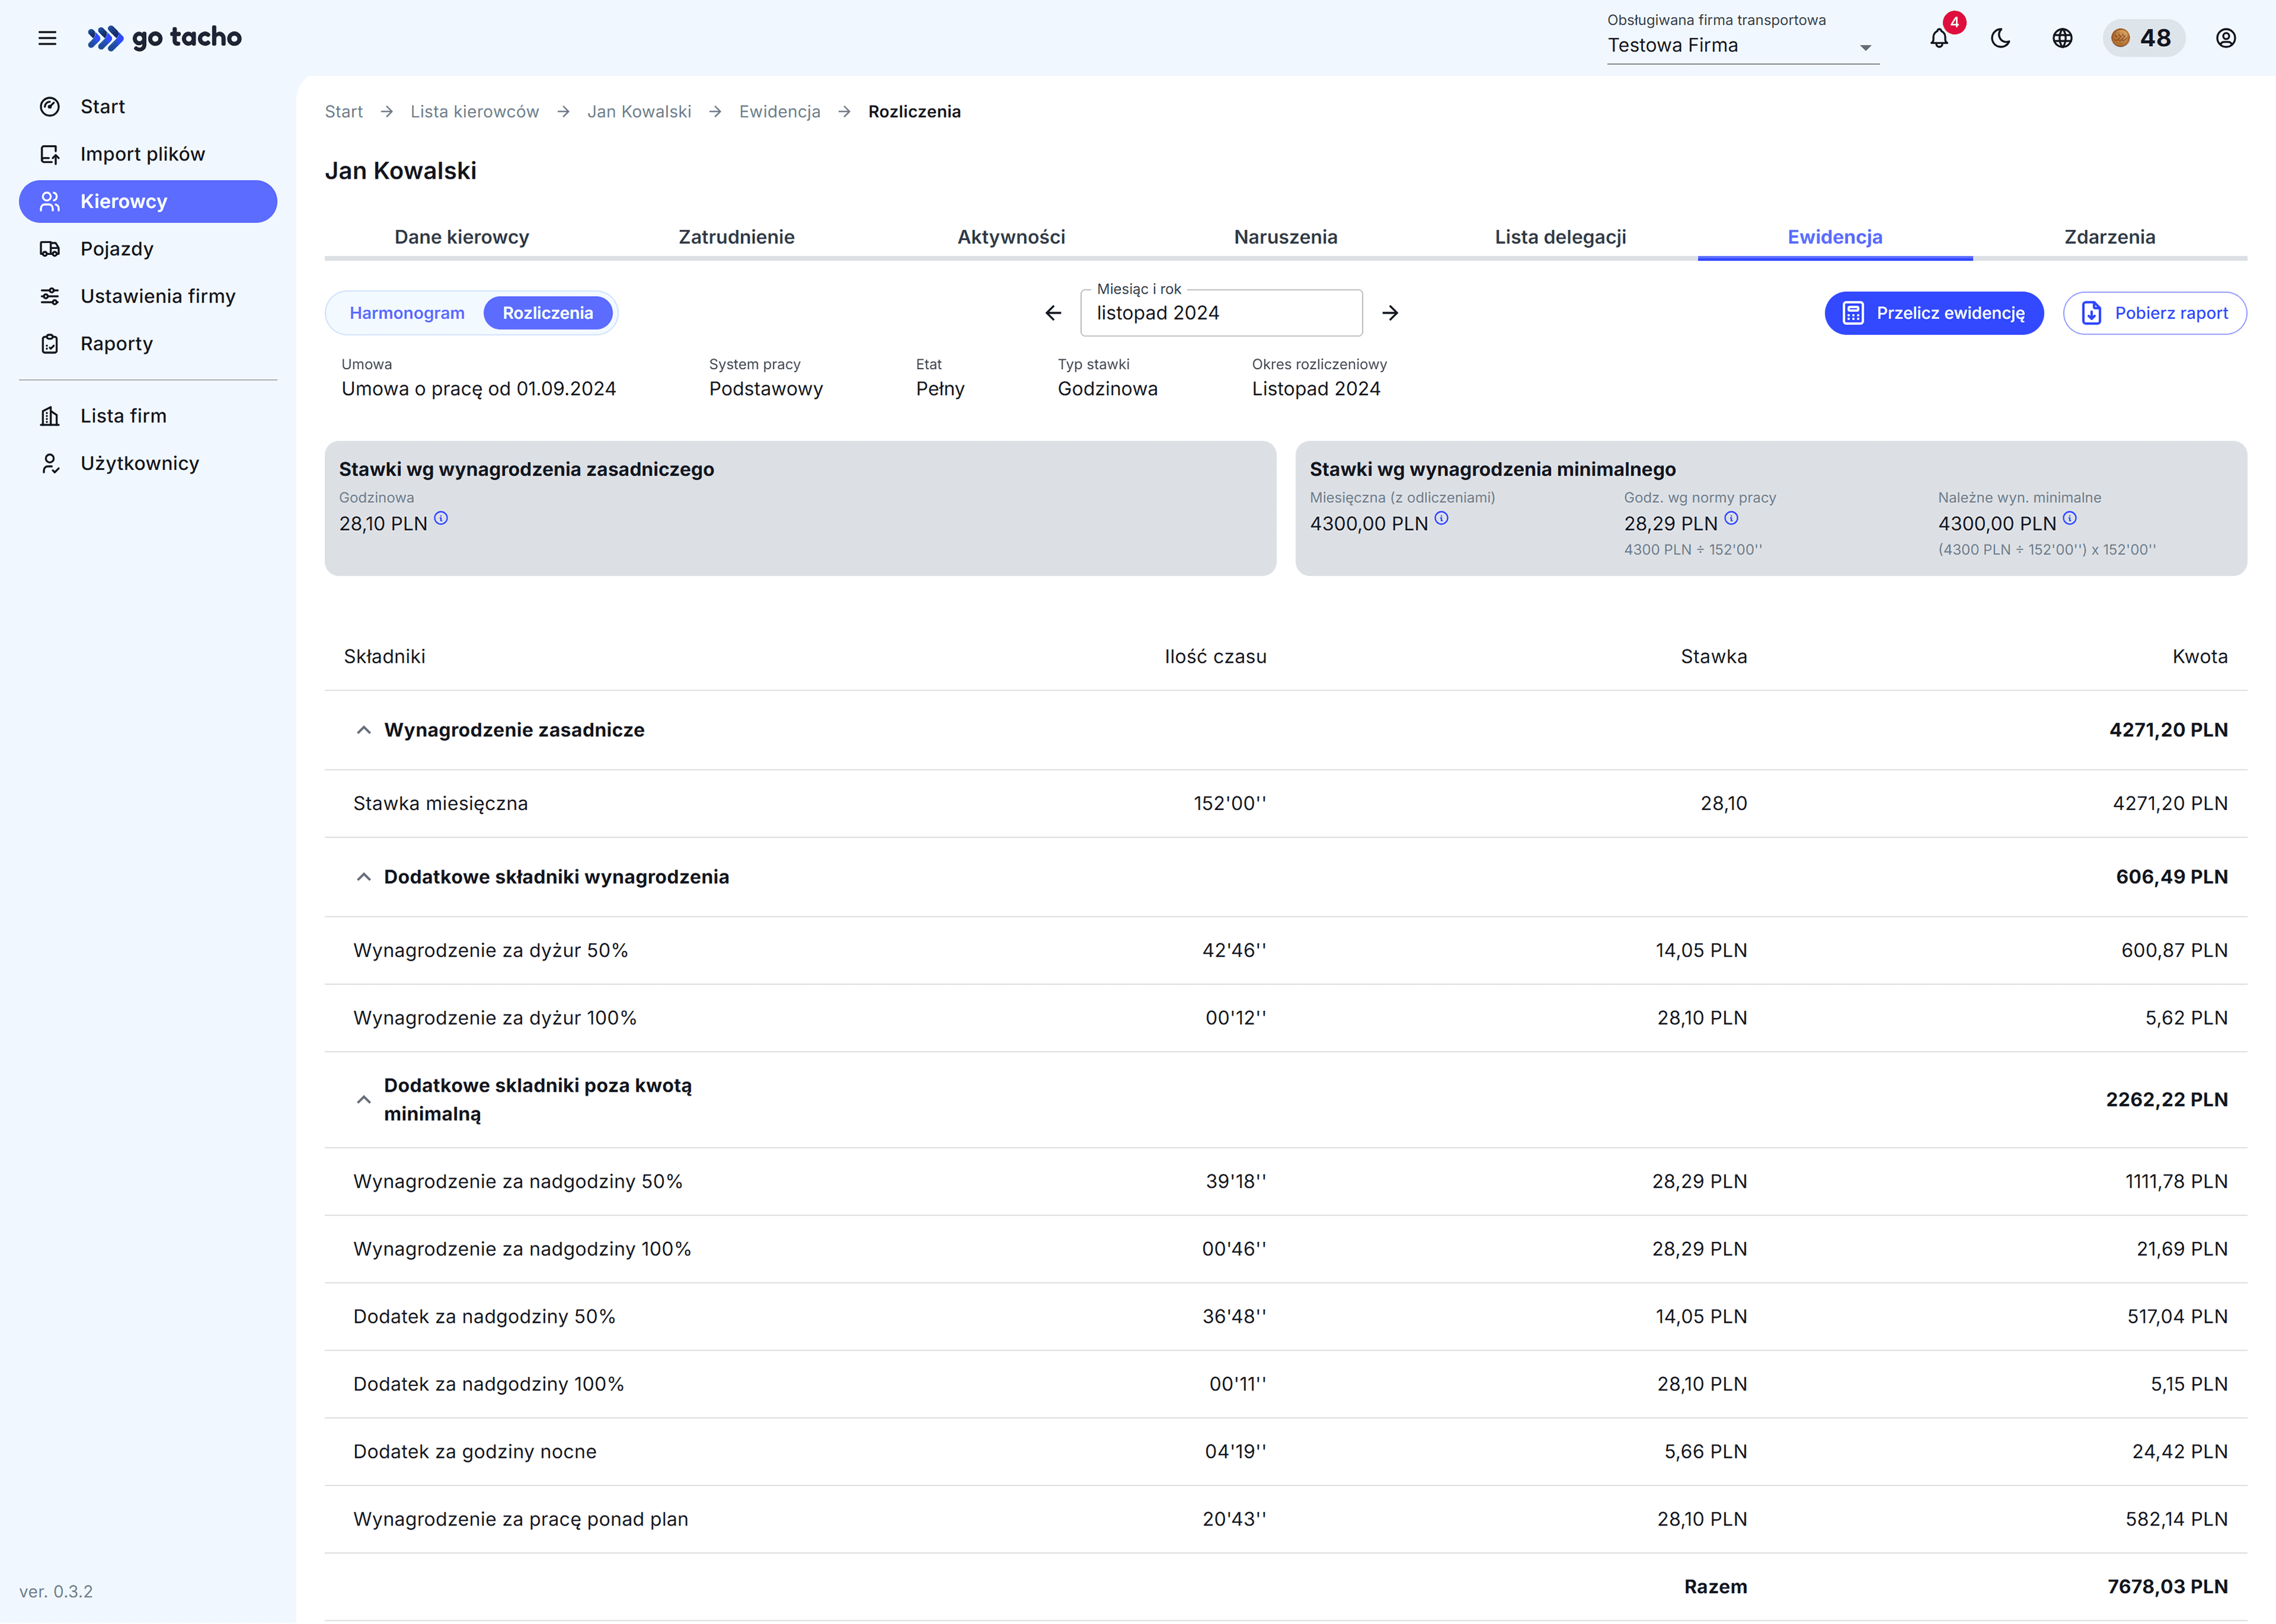Show info for Należne wyn. minimalne

click(2070, 518)
